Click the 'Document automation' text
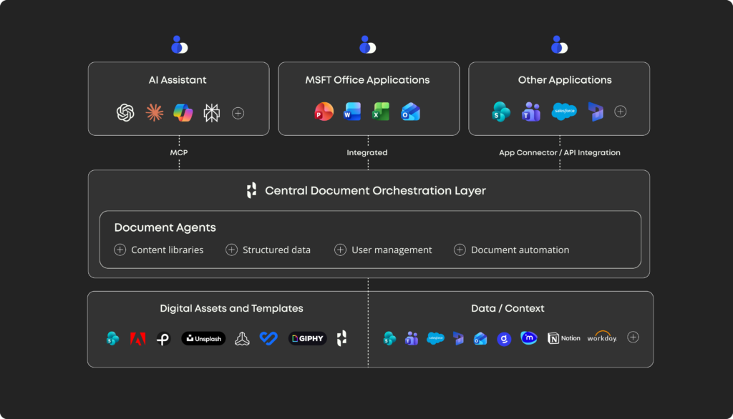733x419 pixels. click(520, 250)
